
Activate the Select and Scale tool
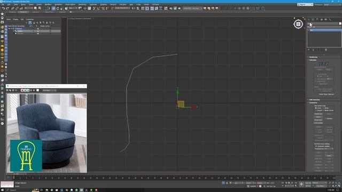coord(62,9)
